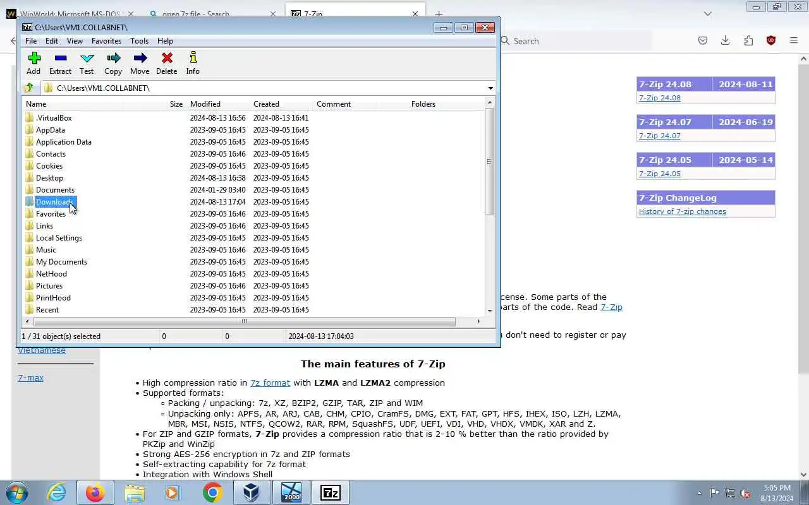Click the Add toolbar icon in 7-Zip
This screenshot has width=809, height=505.
click(34, 58)
